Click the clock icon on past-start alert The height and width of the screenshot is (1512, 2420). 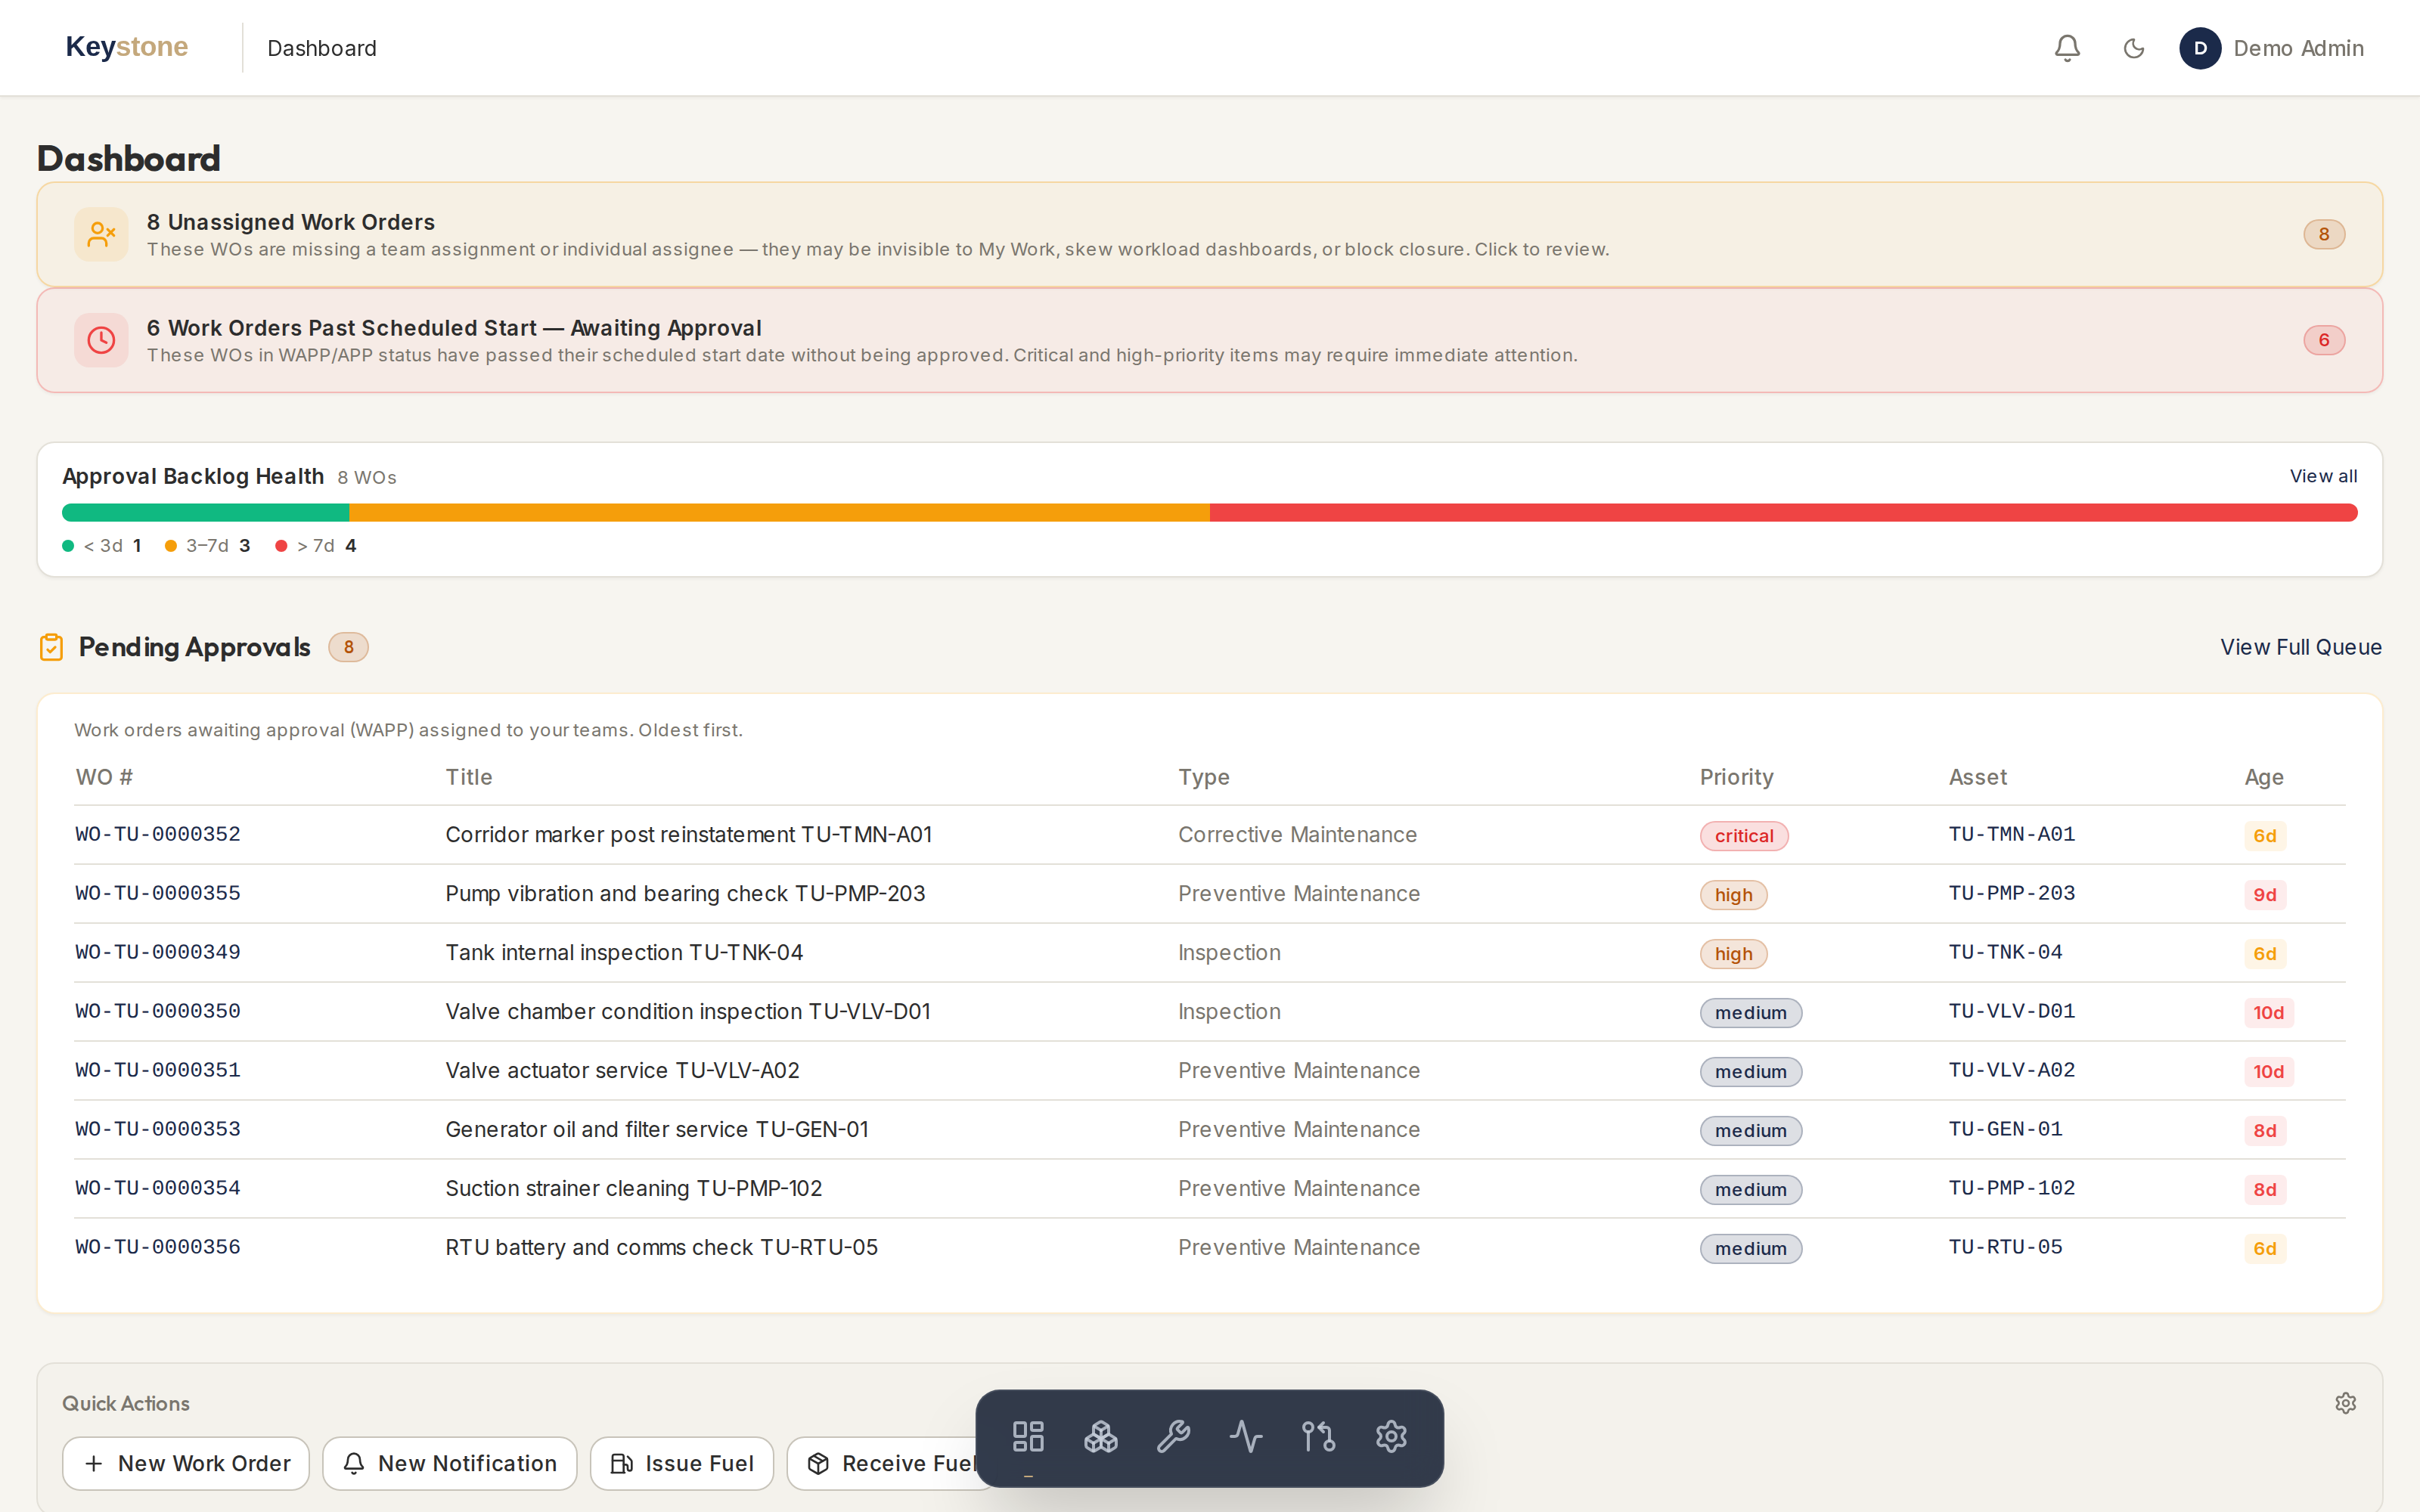pos(101,340)
